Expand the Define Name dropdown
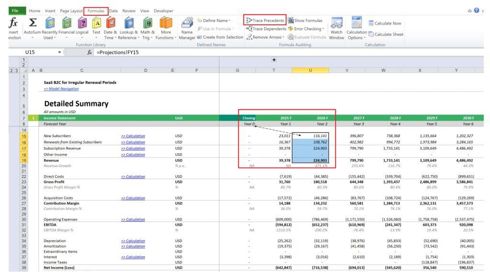 coord(229,21)
